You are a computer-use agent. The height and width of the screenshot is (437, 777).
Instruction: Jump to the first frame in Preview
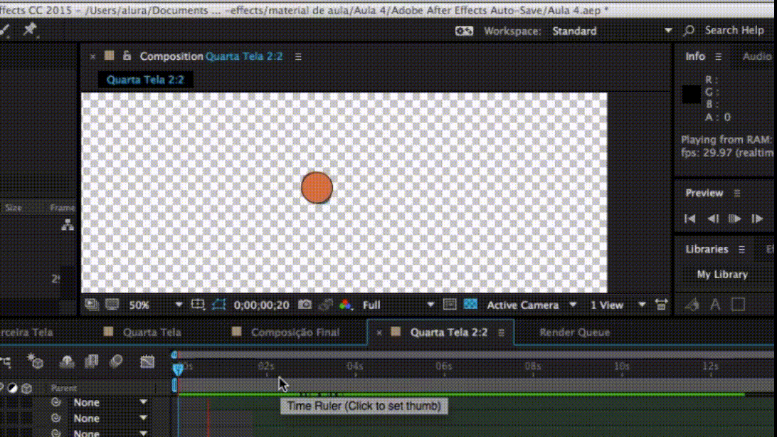[x=689, y=218]
